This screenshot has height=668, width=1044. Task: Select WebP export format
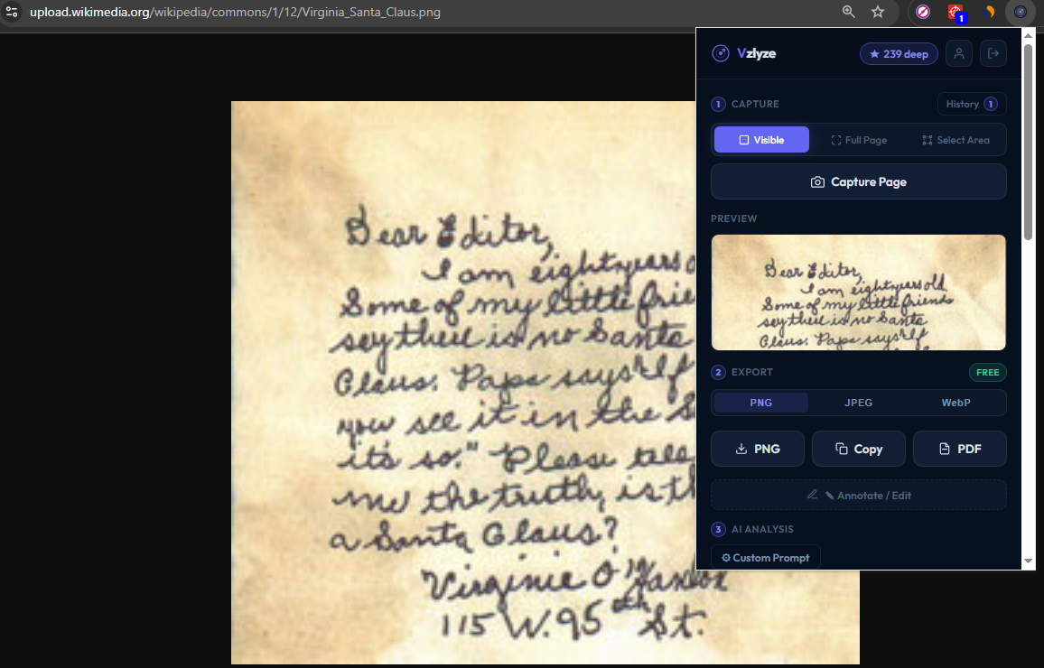pyautogui.click(x=955, y=403)
